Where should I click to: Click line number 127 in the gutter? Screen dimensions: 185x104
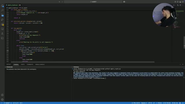(x=8, y=28)
